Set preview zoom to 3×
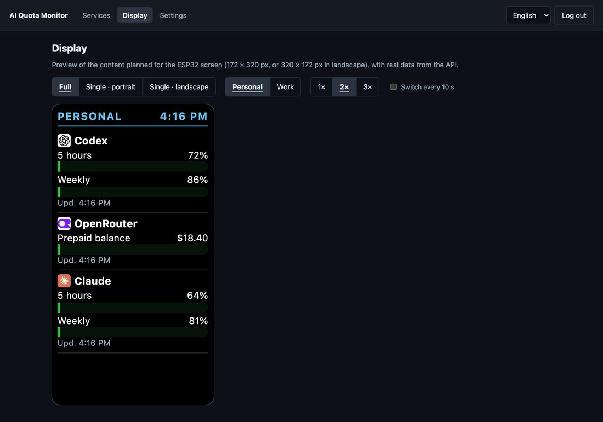The height and width of the screenshot is (422, 603). (368, 87)
